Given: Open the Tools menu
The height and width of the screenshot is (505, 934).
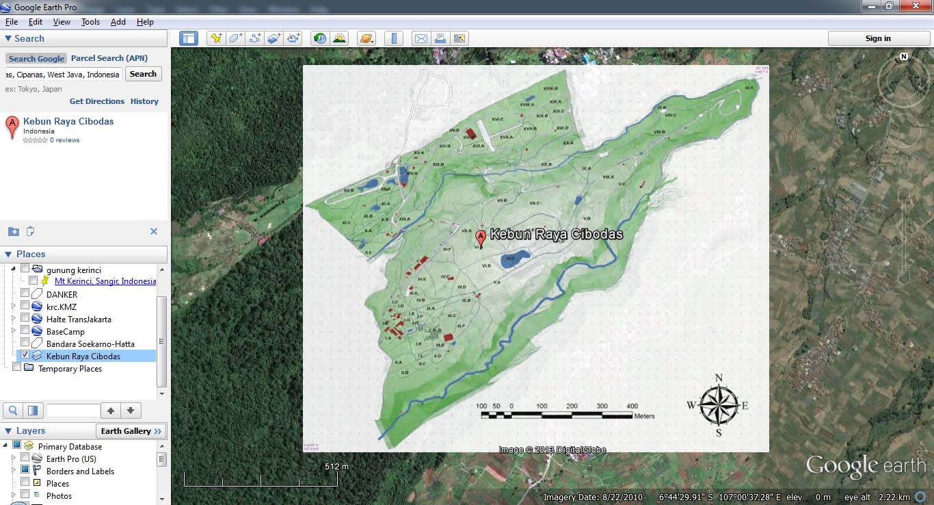Looking at the screenshot, I should pyautogui.click(x=91, y=21).
